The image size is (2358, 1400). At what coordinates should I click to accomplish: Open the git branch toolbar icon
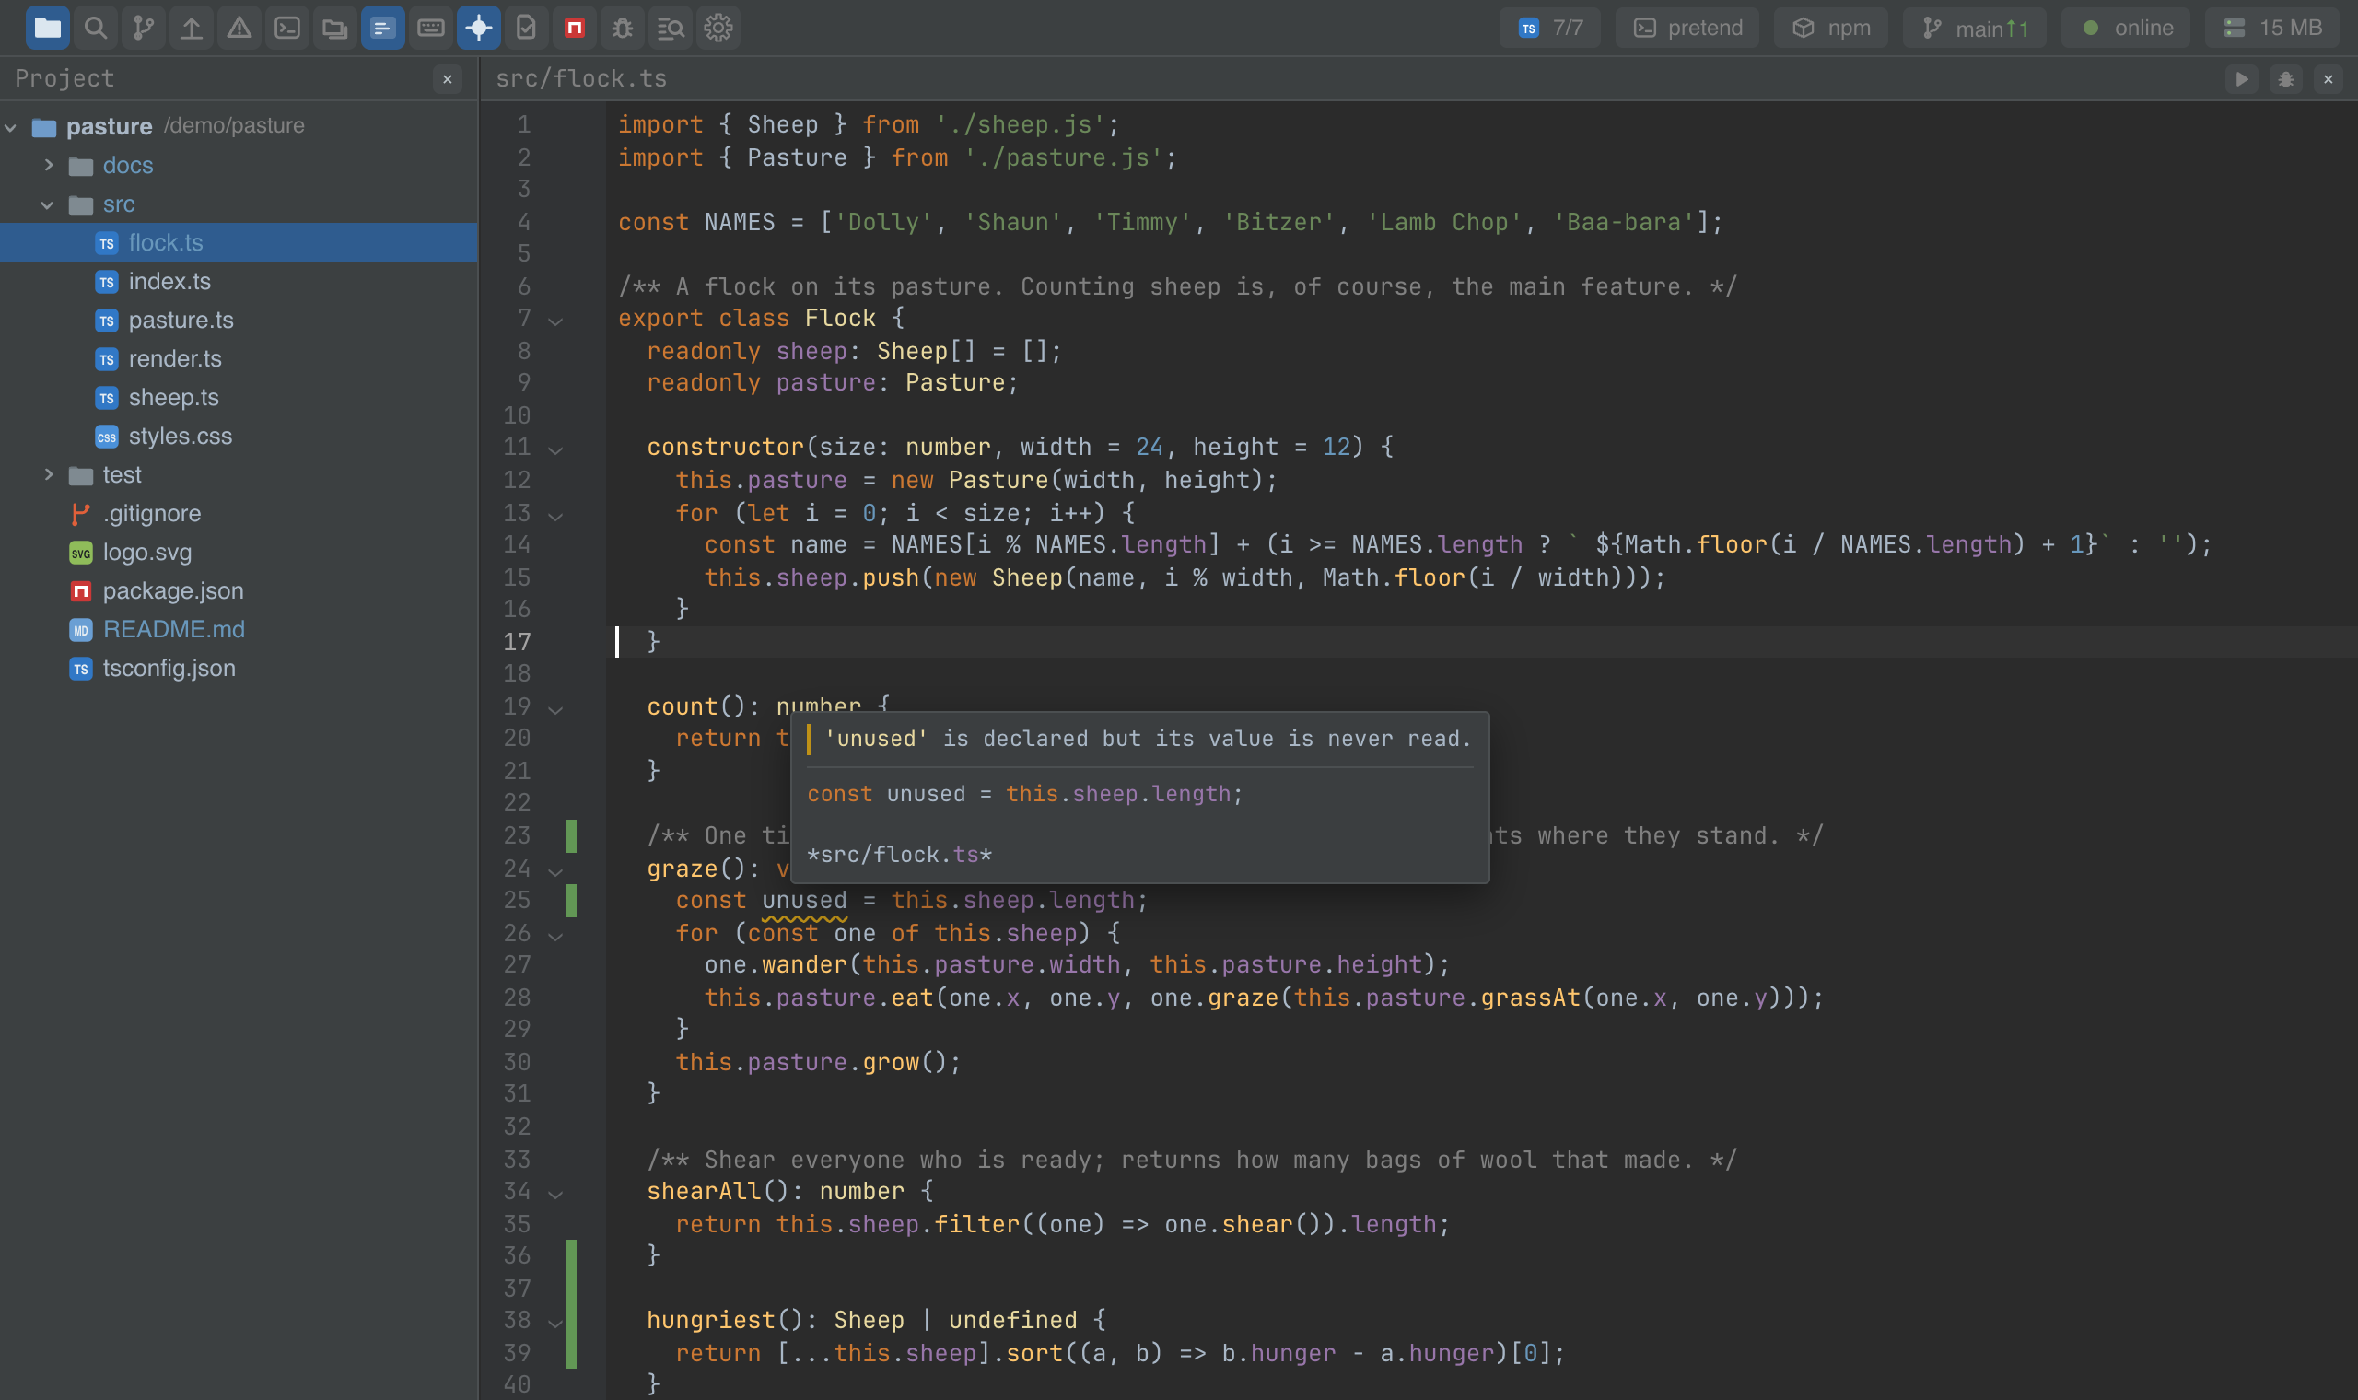point(144,28)
